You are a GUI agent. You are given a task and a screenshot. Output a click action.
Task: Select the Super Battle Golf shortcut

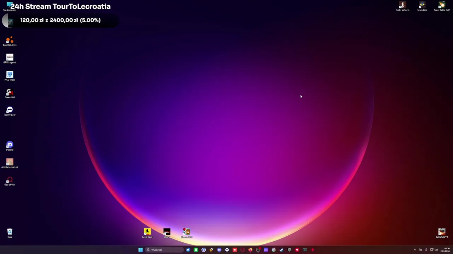tap(442, 6)
